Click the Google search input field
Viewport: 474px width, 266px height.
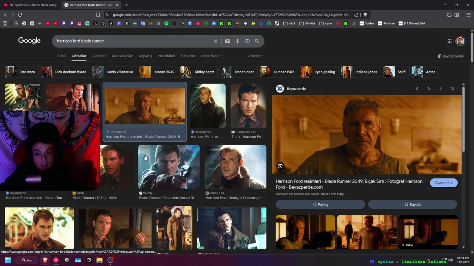pos(133,41)
